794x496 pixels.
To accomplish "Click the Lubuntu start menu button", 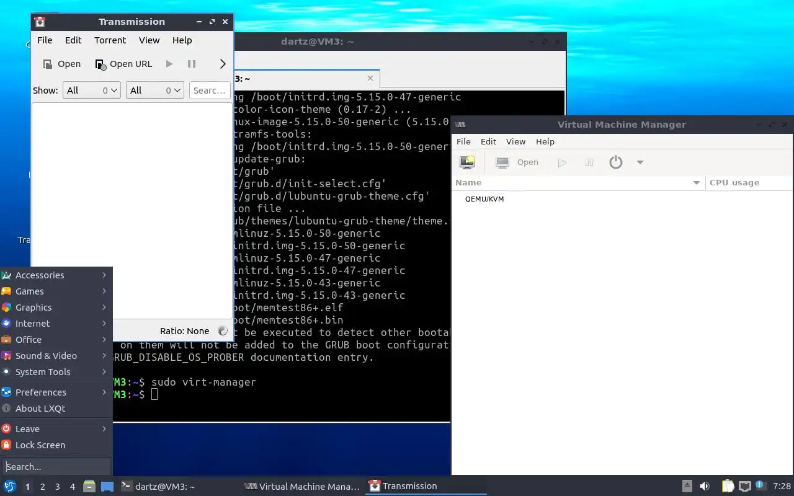I will coord(9,486).
